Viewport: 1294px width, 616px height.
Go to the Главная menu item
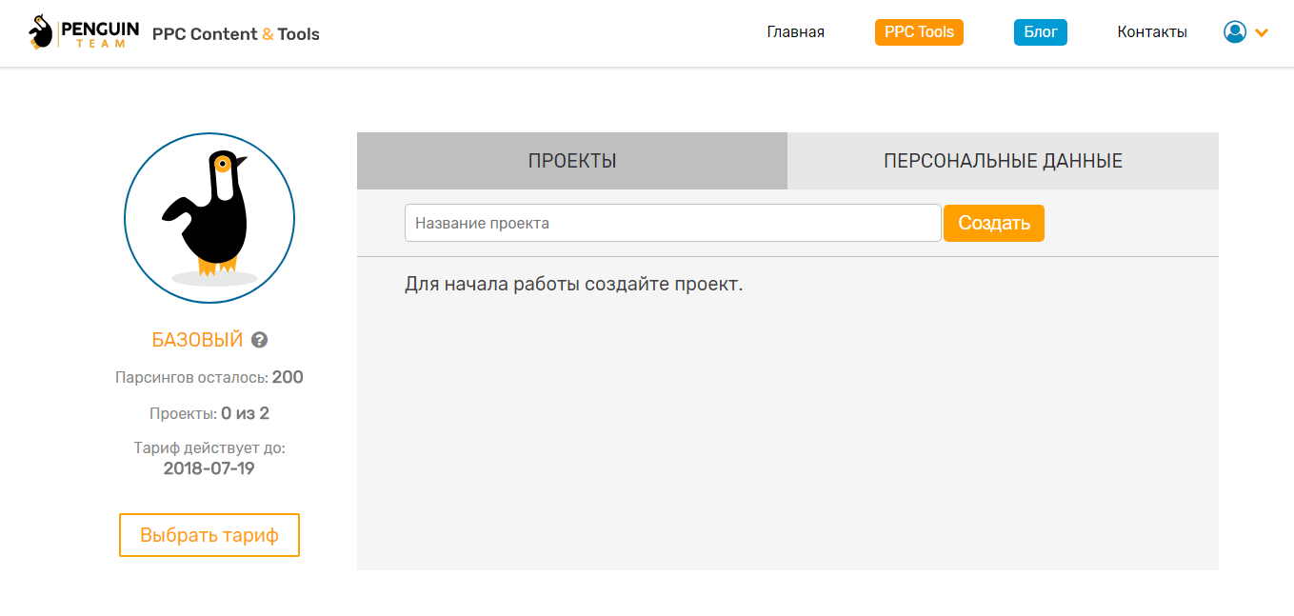click(796, 31)
